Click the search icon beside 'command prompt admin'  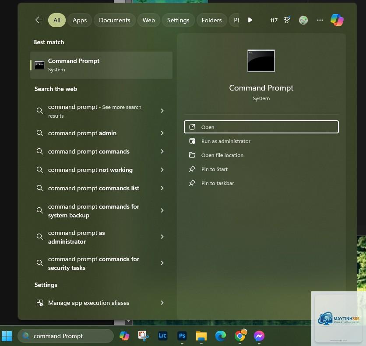point(40,133)
